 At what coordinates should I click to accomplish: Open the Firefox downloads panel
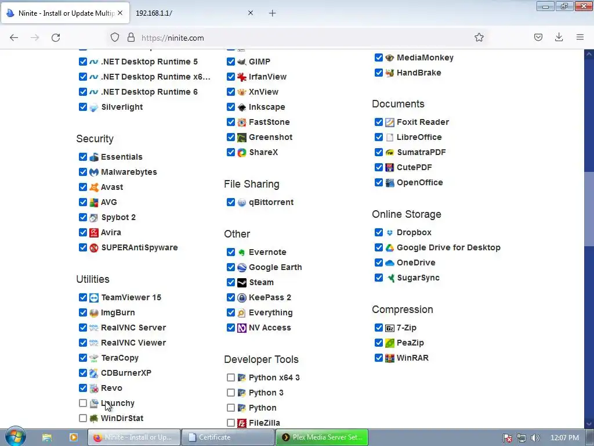pyautogui.click(x=559, y=38)
